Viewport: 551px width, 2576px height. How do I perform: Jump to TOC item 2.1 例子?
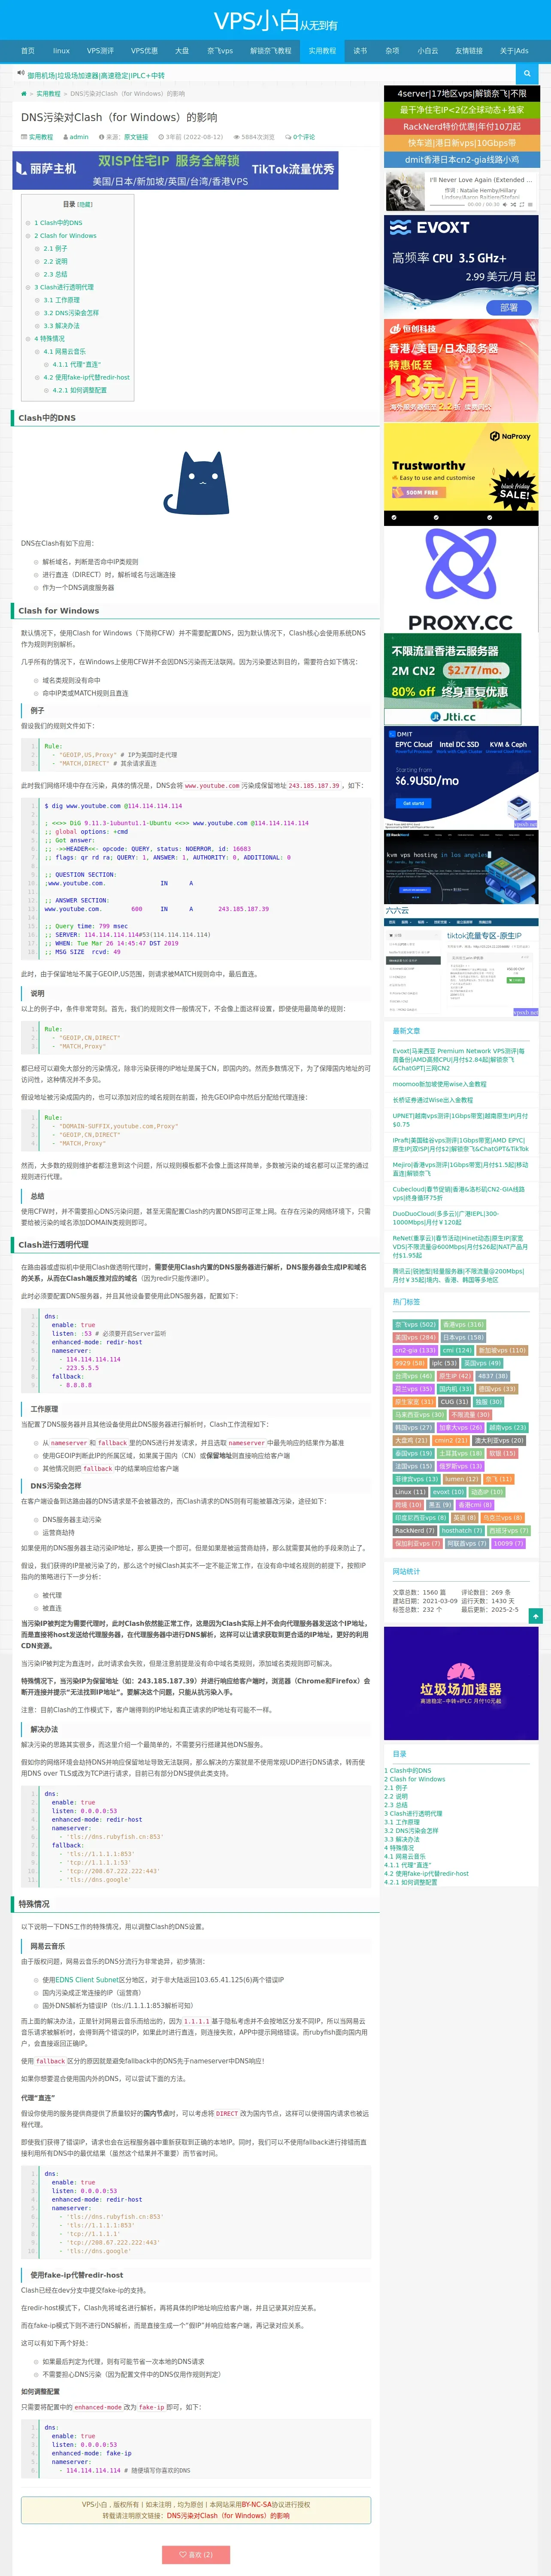tap(56, 248)
